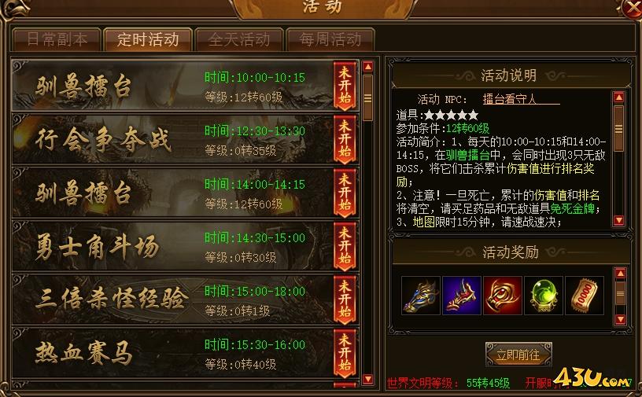642x397 pixels.
Task: Click the red shield emblem reward icon
Action: [503, 295]
